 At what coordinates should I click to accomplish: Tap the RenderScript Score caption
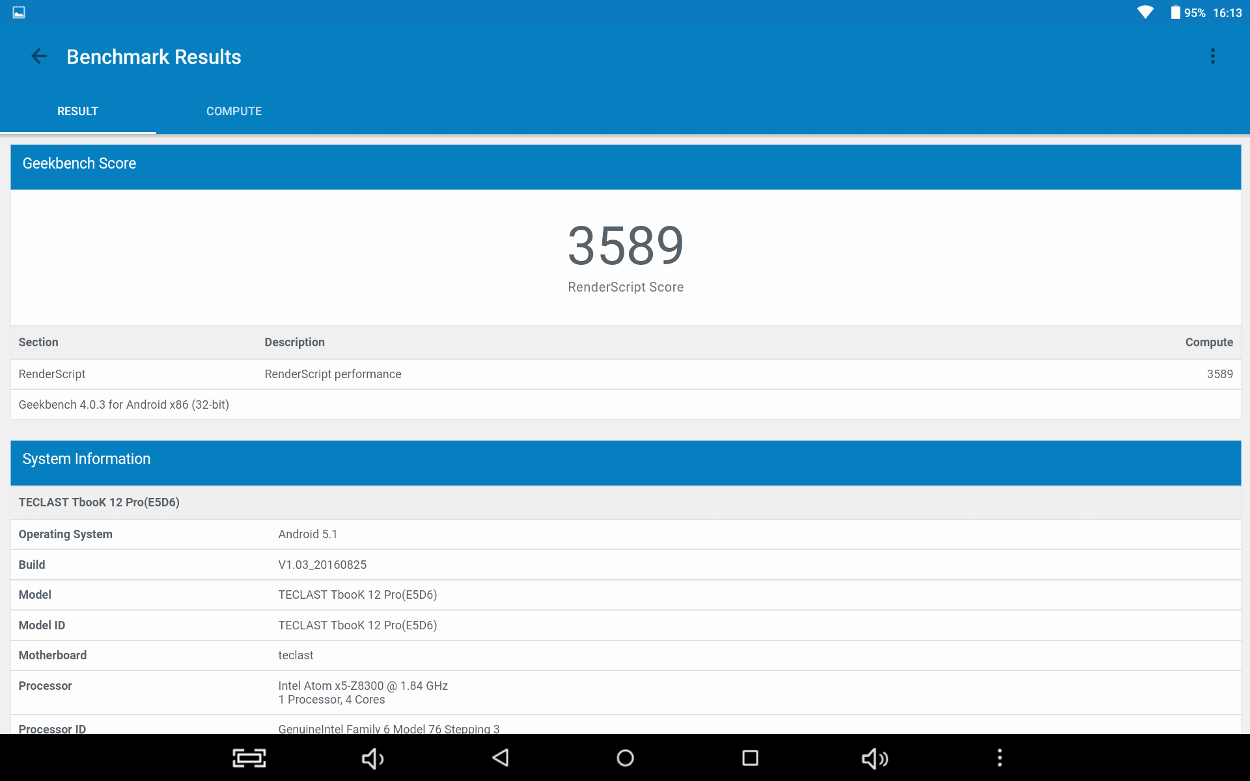[626, 287]
